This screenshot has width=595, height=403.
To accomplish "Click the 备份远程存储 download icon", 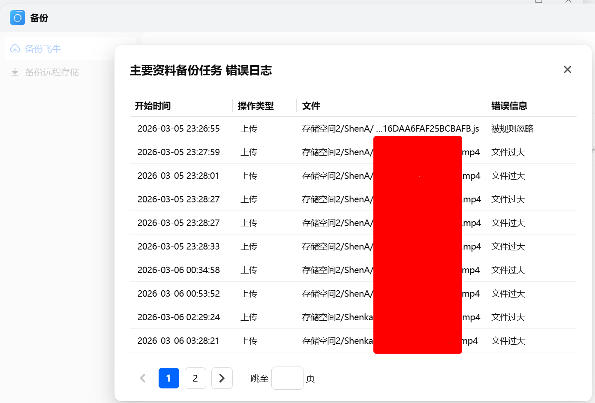I will point(15,72).
